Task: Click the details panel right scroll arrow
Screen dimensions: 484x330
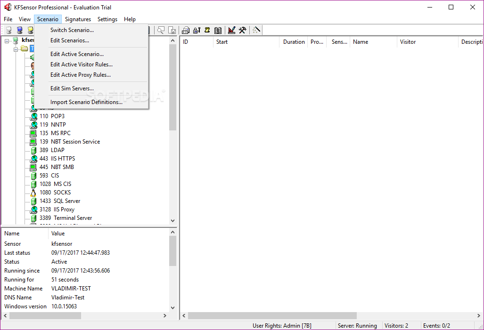Action: (x=165, y=316)
